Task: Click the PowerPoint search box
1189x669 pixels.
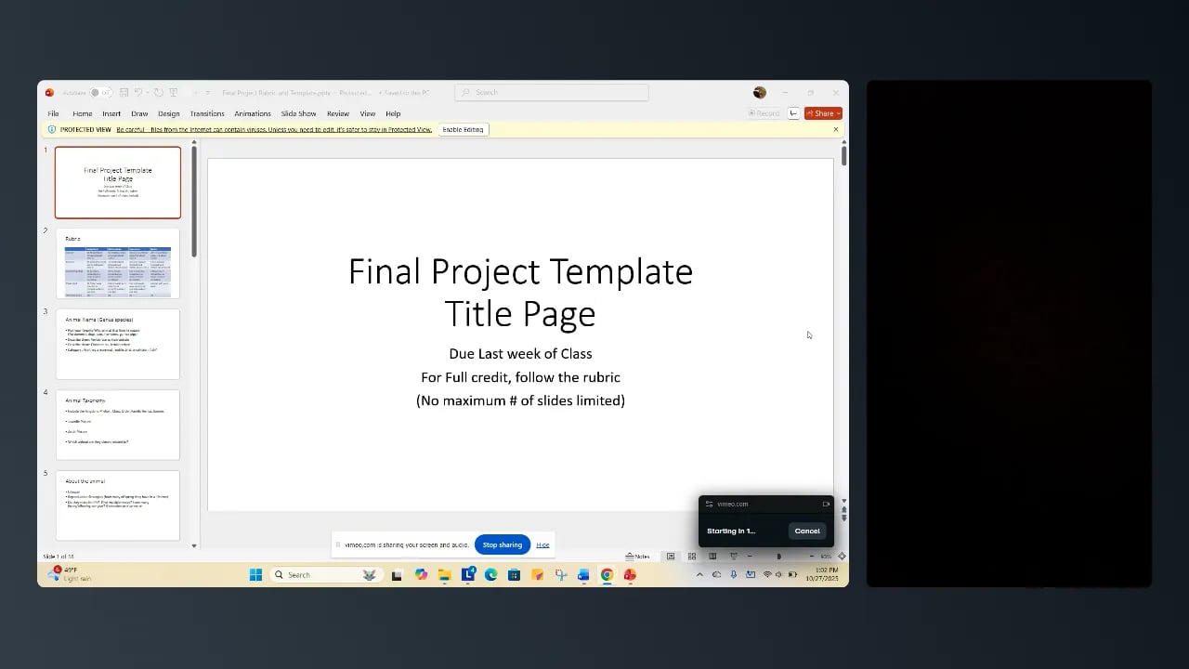Action: (552, 92)
